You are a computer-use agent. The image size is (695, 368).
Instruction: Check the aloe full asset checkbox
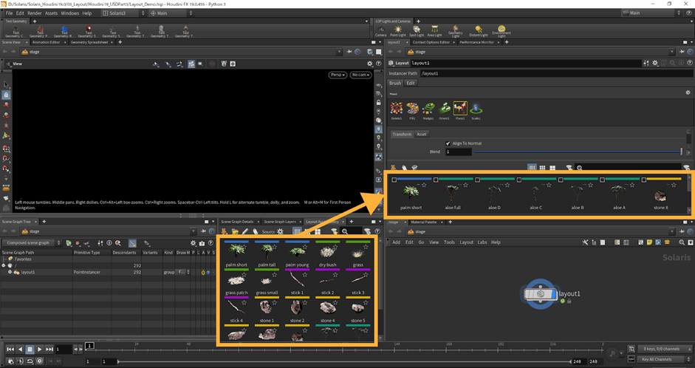(436, 180)
